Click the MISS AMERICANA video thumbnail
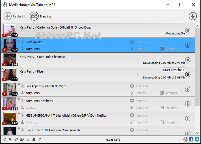 10,119
